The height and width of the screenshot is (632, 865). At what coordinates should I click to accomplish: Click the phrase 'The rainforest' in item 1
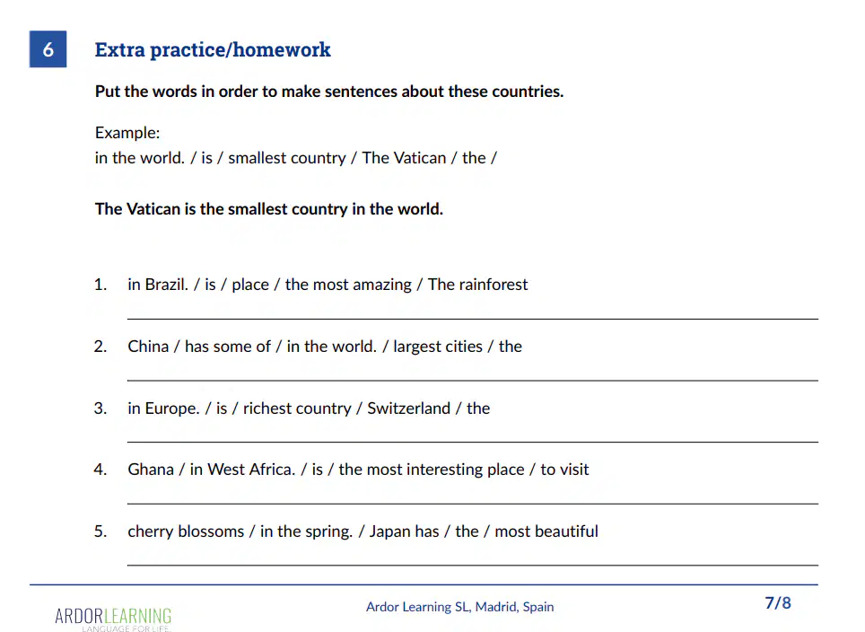477,285
